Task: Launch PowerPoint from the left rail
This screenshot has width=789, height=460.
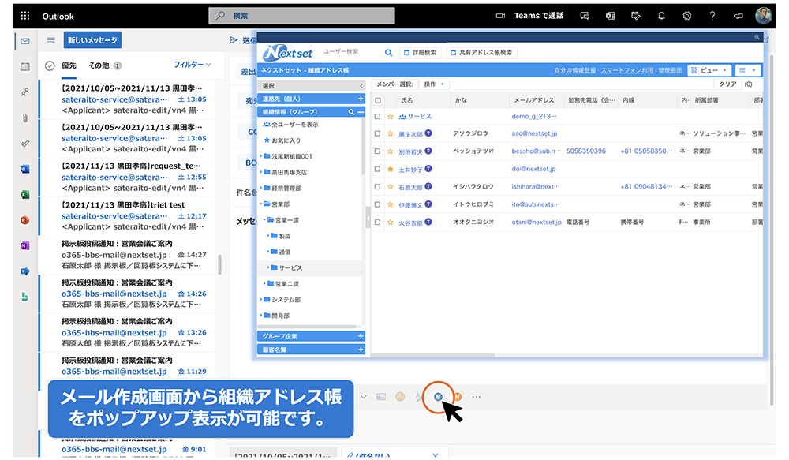Action: (25, 220)
